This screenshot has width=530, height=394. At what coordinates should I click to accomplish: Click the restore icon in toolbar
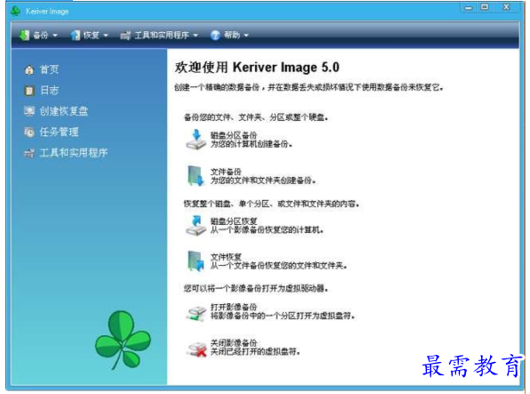[x=76, y=35]
